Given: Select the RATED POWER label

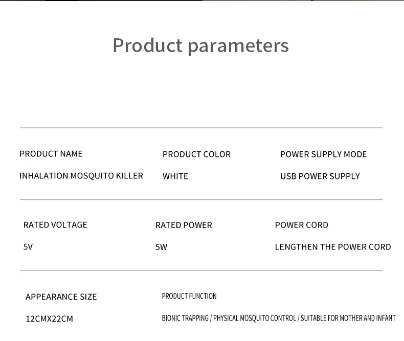Looking at the screenshot, I should click(x=184, y=225).
